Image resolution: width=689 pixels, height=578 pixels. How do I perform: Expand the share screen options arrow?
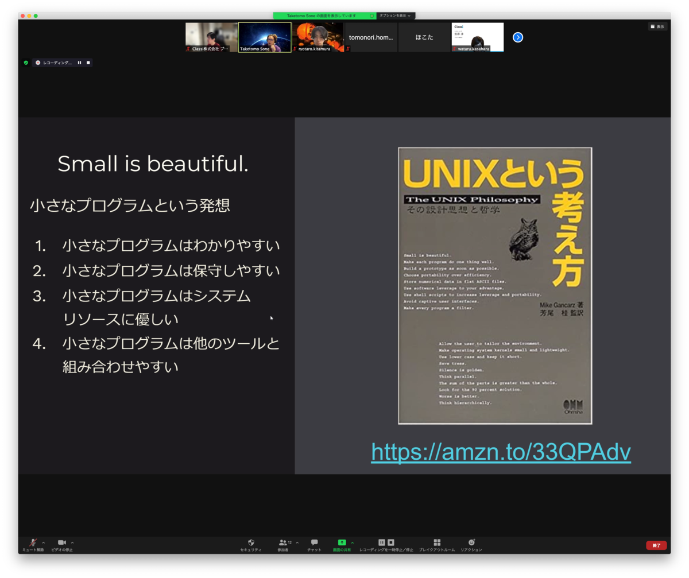click(x=353, y=542)
